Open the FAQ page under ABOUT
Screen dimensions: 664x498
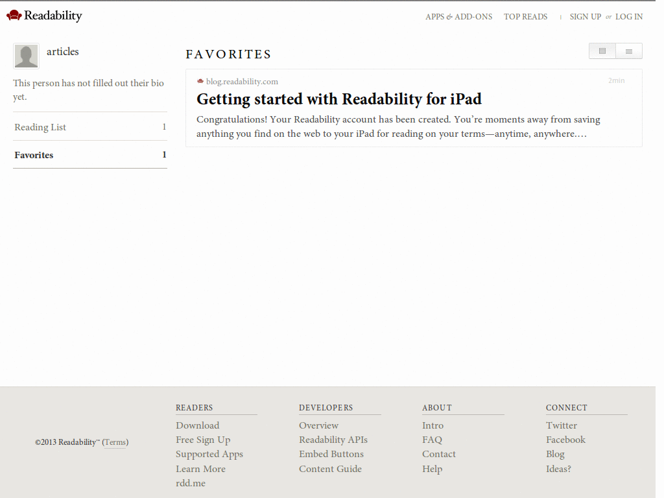pyautogui.click(x=432, y=440)
